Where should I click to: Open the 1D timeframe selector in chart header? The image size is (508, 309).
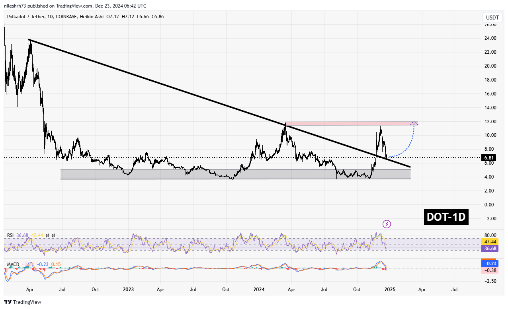49,17
